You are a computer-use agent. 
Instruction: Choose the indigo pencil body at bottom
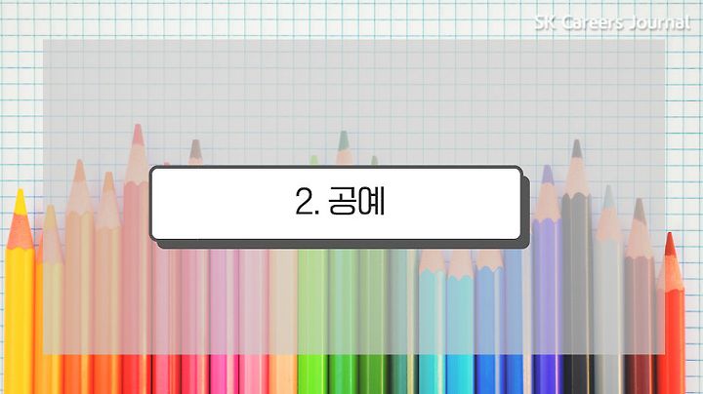pos(547,374)
